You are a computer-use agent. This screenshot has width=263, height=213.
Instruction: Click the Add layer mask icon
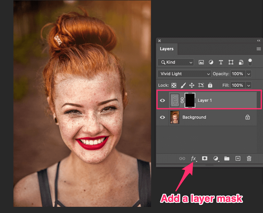point(204,158)
